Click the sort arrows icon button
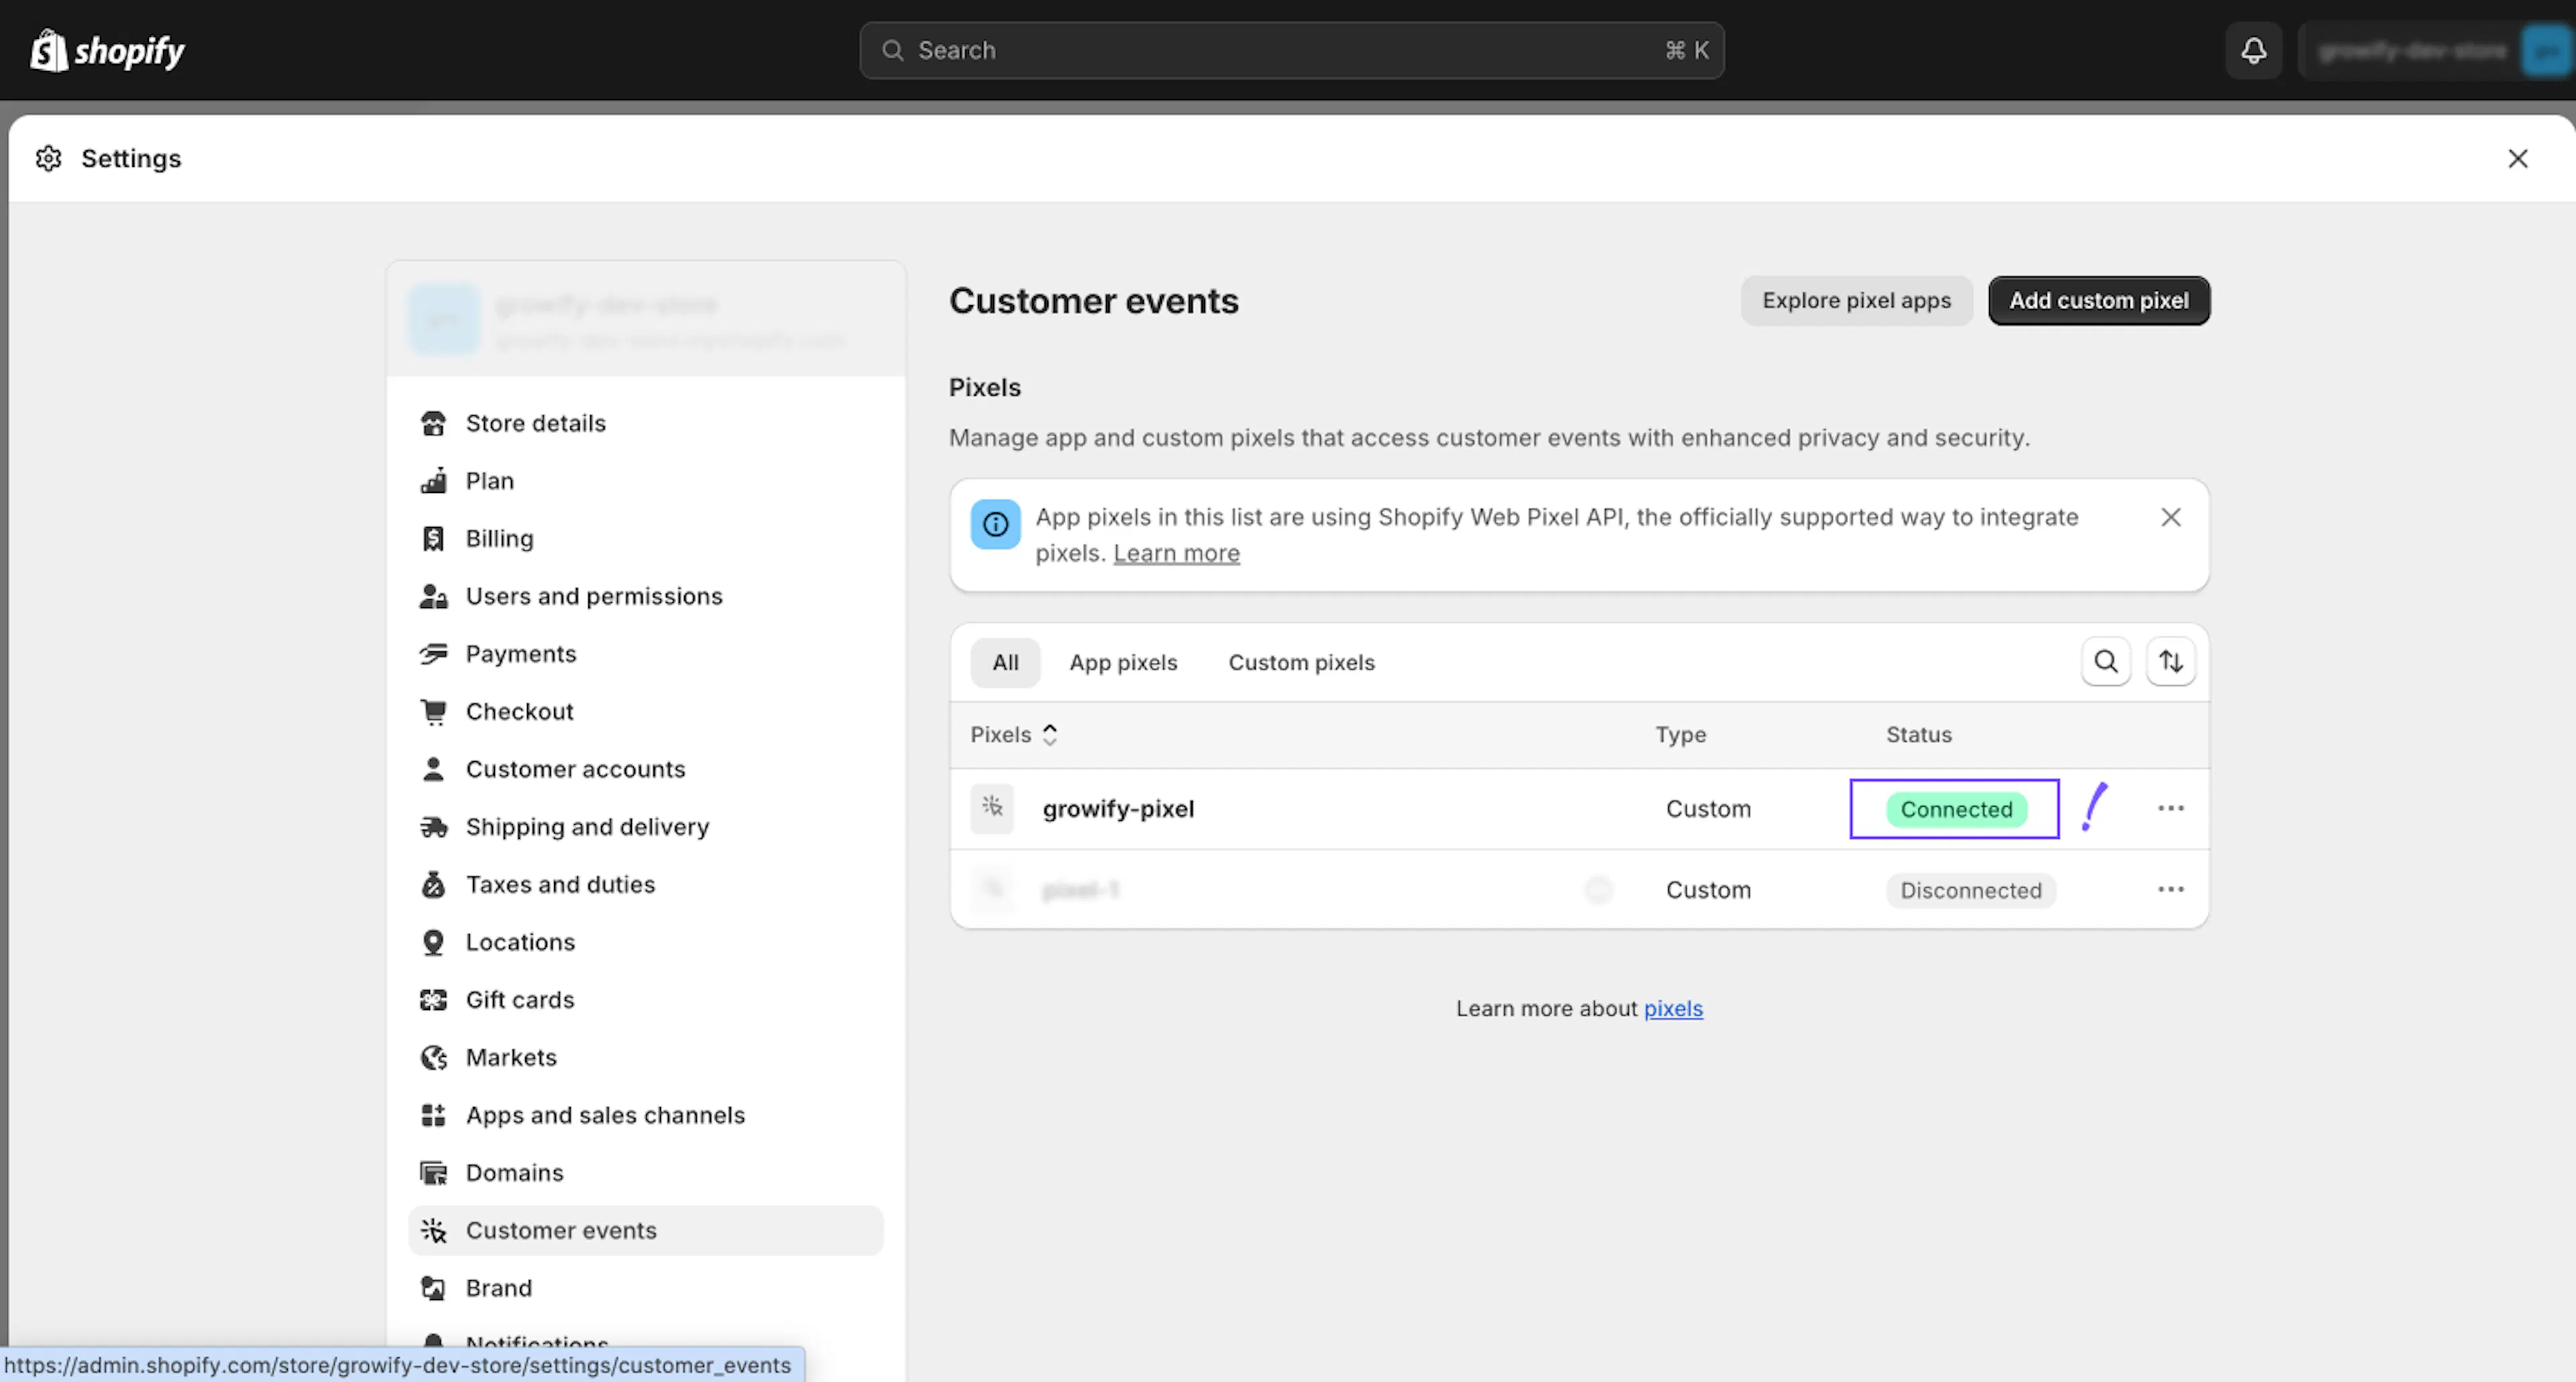The image size is (2576, 1382). tap(2170, 662)
